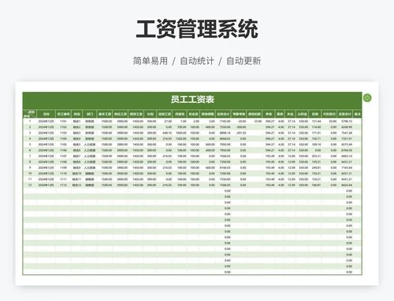Select the 月份 column header
This screenshot has width=394, height=301.
(x=46, y=114)
